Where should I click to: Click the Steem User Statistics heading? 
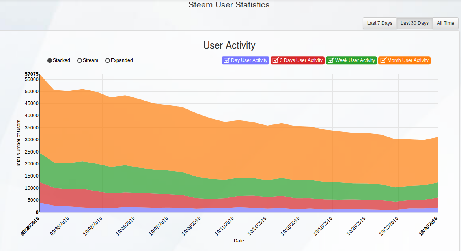click(229, 5)
